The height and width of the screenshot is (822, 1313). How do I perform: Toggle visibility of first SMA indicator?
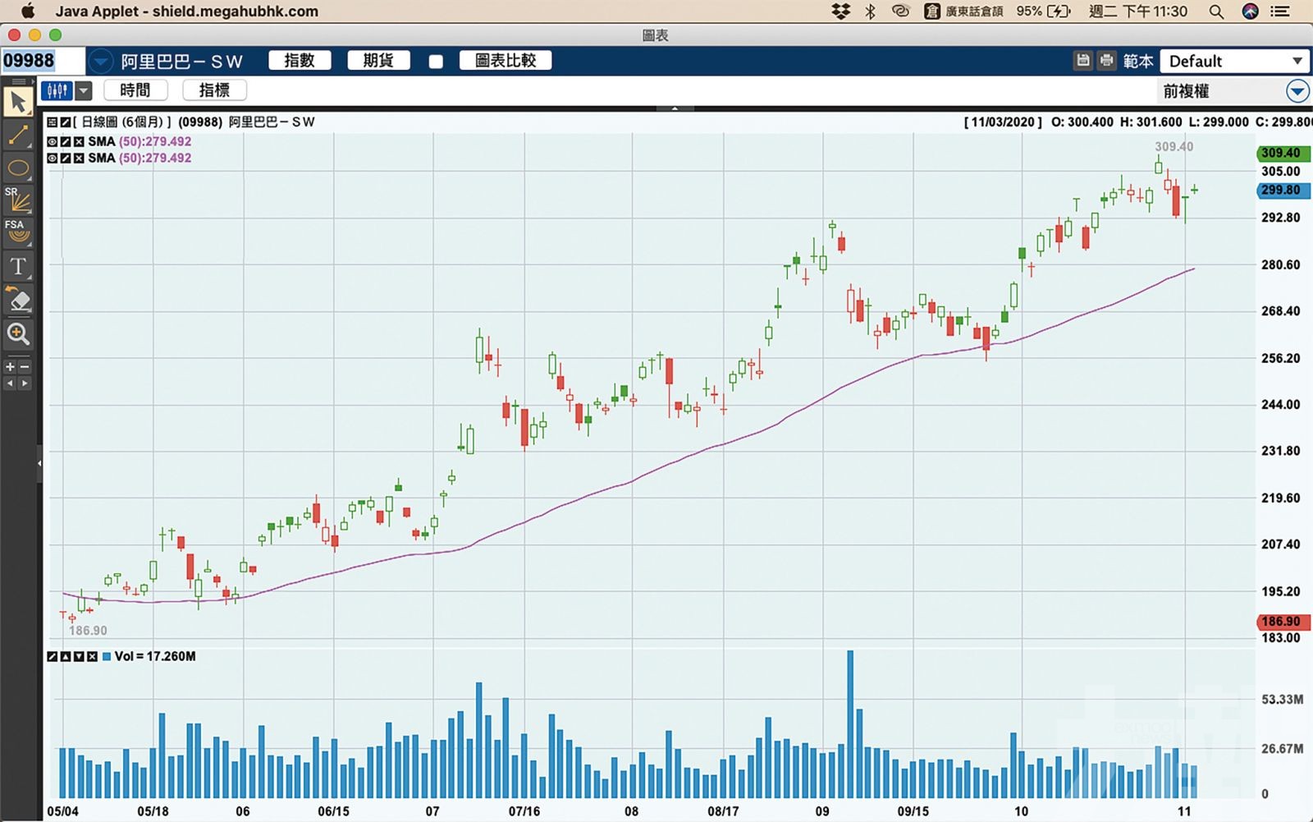[53, 142]
